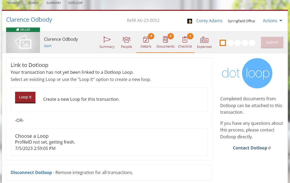Screen dimensions: 290x183
Task: Open the Documents icon showing 2 items
Action: tap(165, 40)
